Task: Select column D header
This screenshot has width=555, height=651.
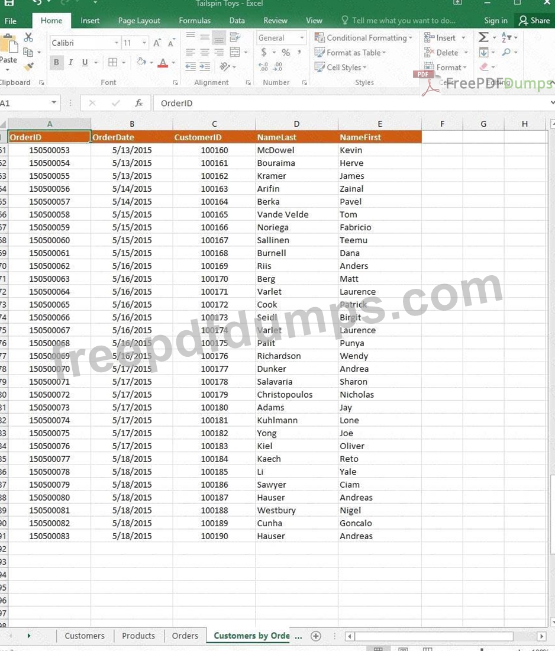Action: click(297, 124)
